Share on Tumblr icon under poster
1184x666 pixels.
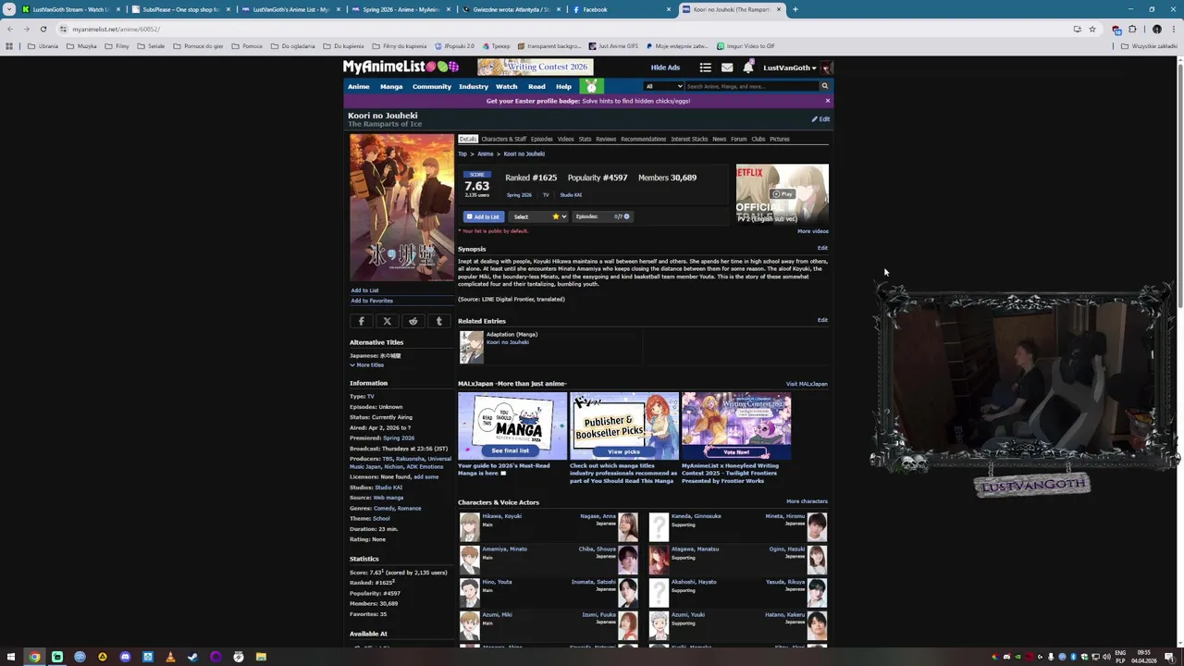click(439, 321)
